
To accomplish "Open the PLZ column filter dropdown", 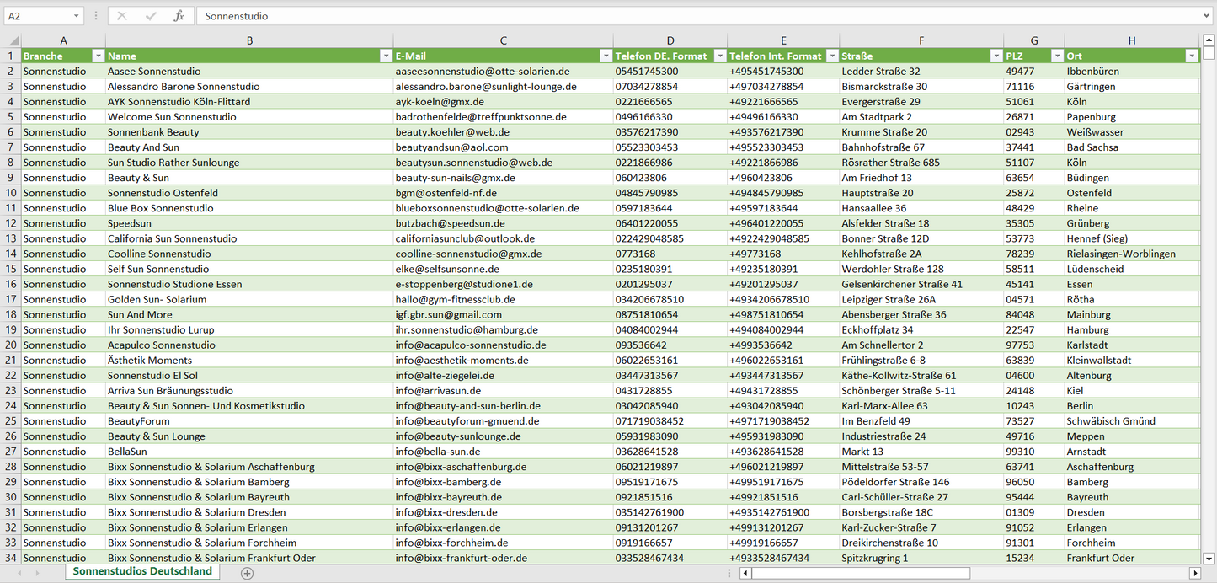I will tap(1057, 56).
